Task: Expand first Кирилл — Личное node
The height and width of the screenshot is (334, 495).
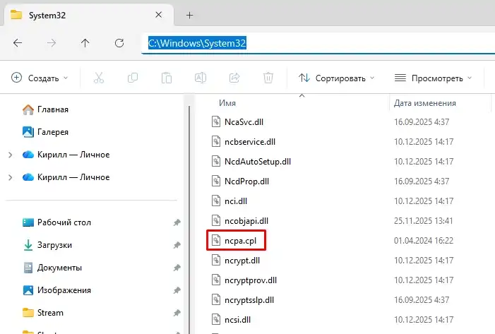Action: click(11, 155)
